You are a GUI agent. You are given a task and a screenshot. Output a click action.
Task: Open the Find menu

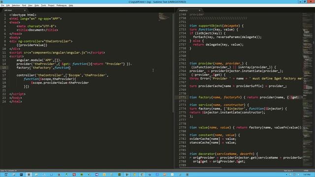(24, 5)
